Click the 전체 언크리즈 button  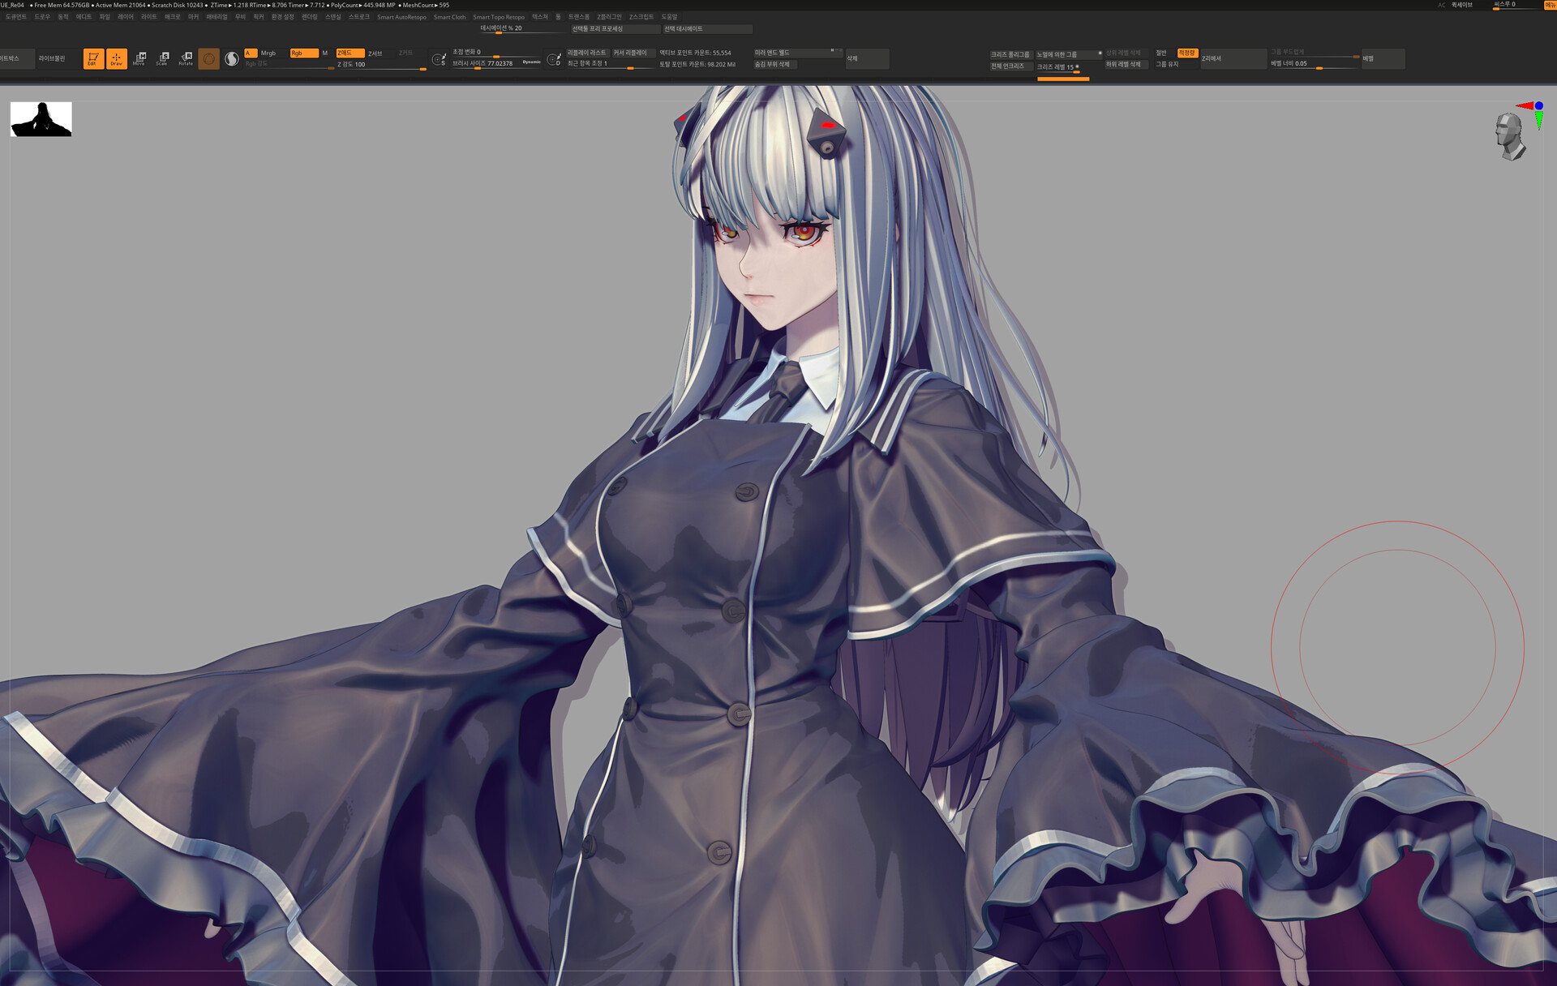click(1008, 66)
